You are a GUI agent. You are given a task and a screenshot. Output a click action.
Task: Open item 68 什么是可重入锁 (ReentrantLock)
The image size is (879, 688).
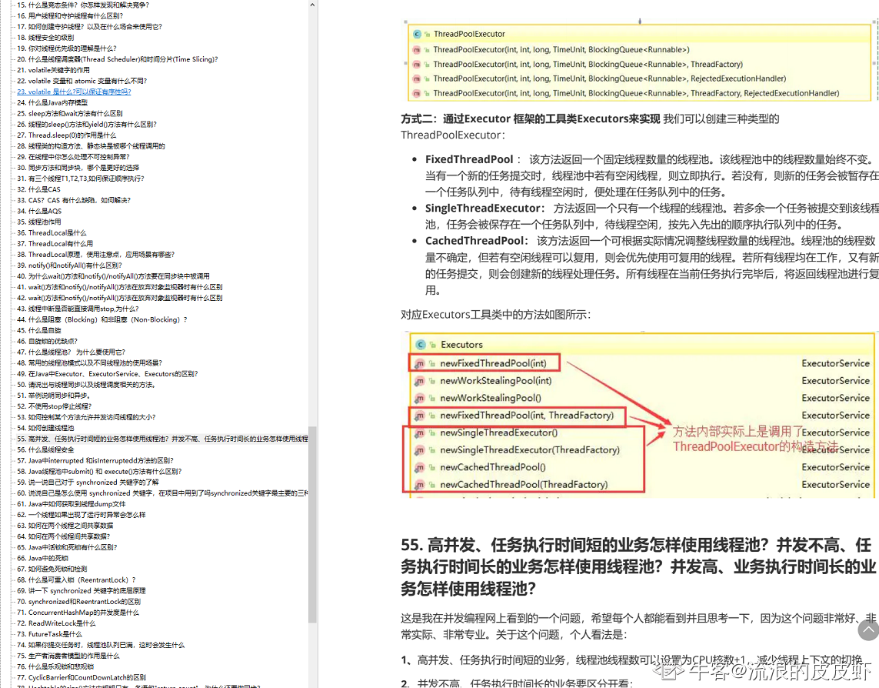point(76,579)
